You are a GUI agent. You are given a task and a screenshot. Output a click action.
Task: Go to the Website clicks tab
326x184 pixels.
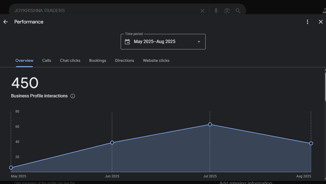pos(156,60)
